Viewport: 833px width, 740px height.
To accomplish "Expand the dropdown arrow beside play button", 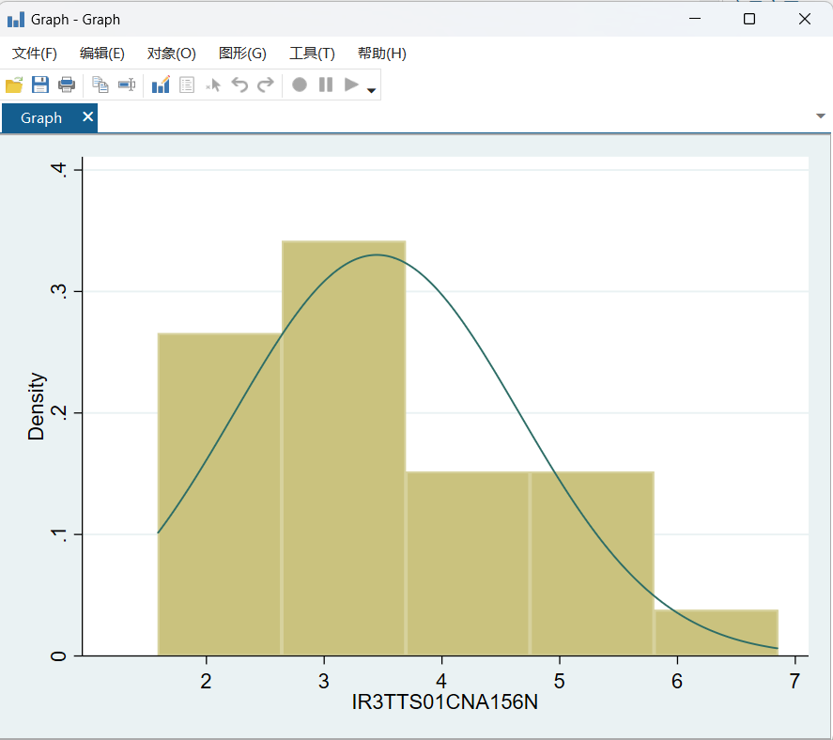I will point(372,91).
